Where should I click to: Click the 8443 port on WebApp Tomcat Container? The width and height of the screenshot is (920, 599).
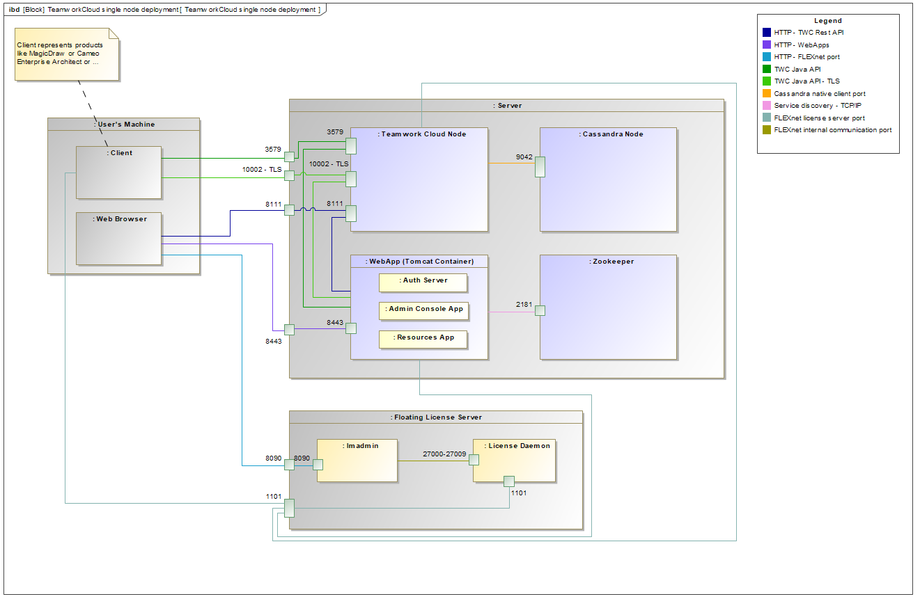pos(351,328)
